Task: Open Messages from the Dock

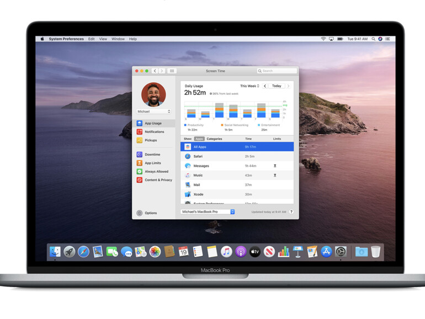Action: click(126, 252)
